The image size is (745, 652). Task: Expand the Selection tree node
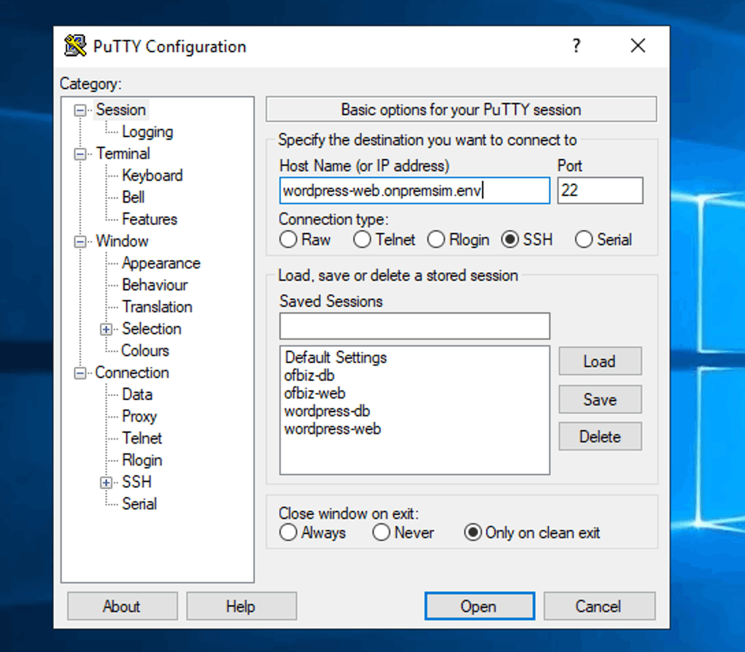tap(106, 329)
